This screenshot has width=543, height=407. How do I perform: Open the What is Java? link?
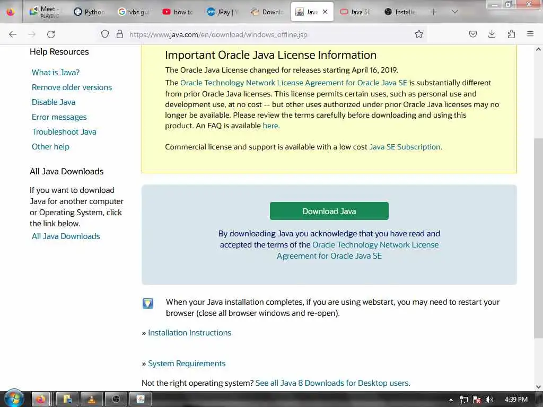tap(55, 72)
